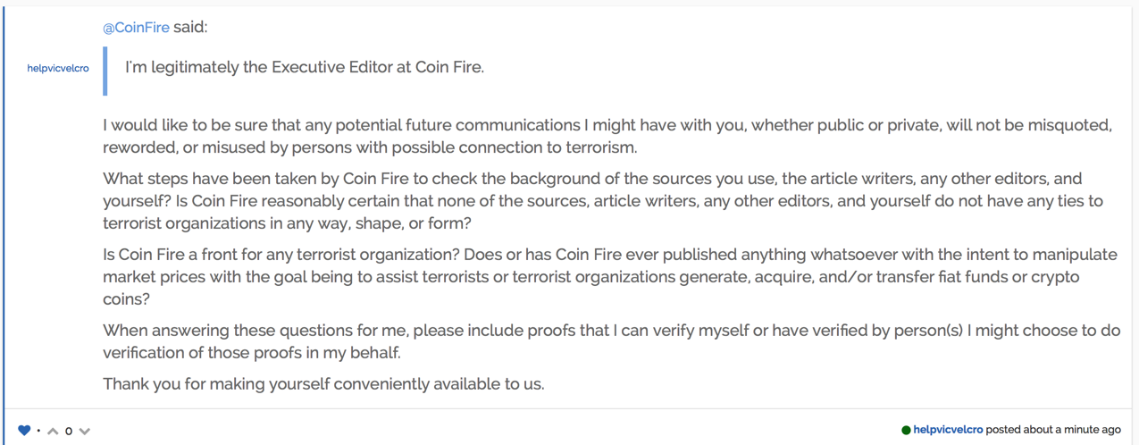The height and width of the screenshot is (445, 1139).
Task: Click the green online status dot
Action: pos(906,431)
